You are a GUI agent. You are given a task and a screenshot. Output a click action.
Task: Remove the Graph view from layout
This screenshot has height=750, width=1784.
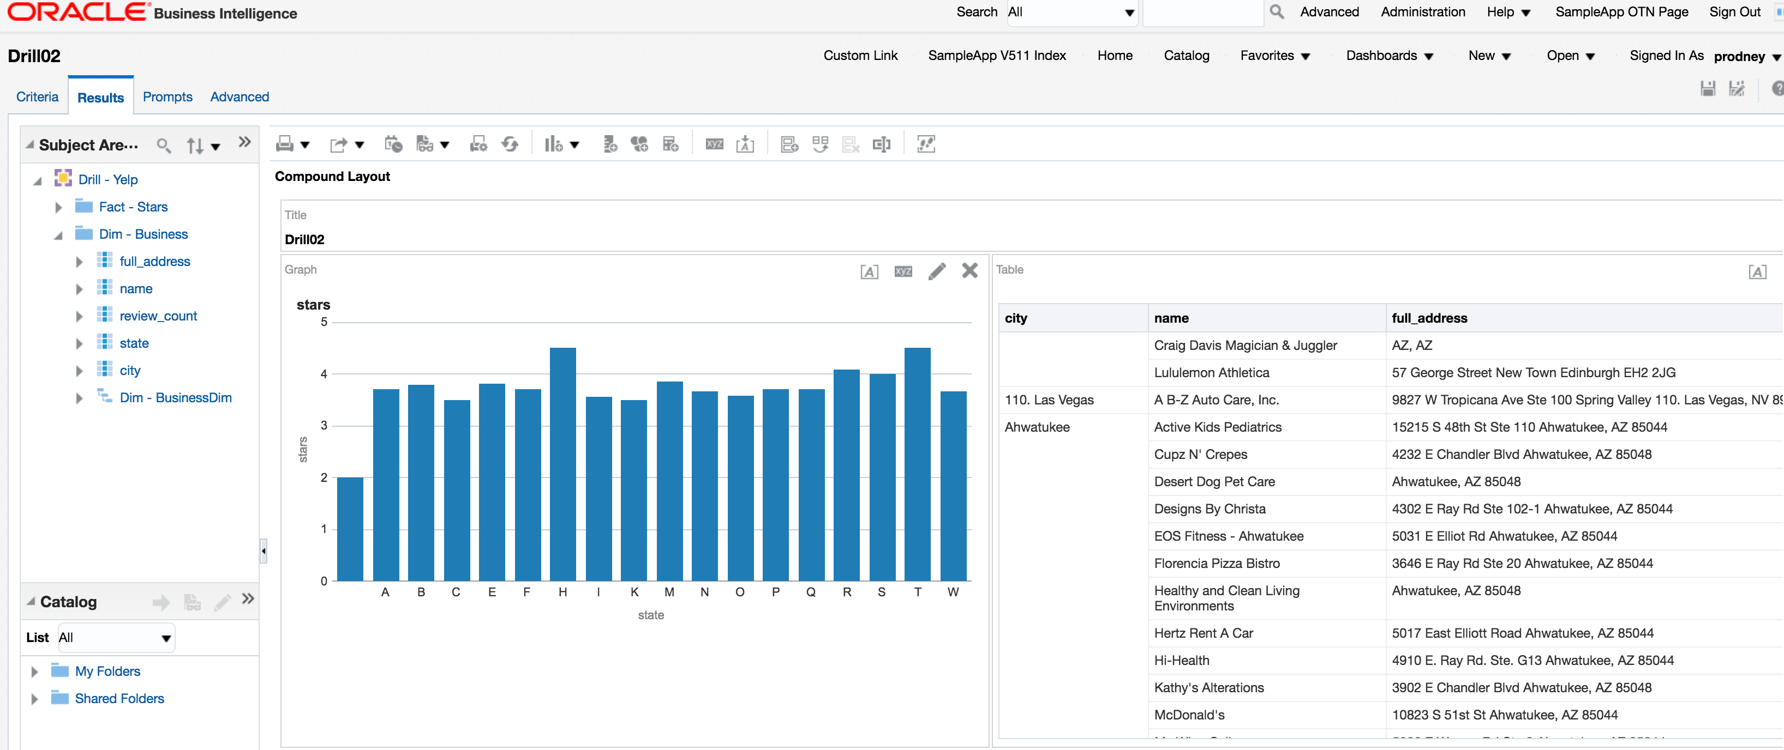969,270
